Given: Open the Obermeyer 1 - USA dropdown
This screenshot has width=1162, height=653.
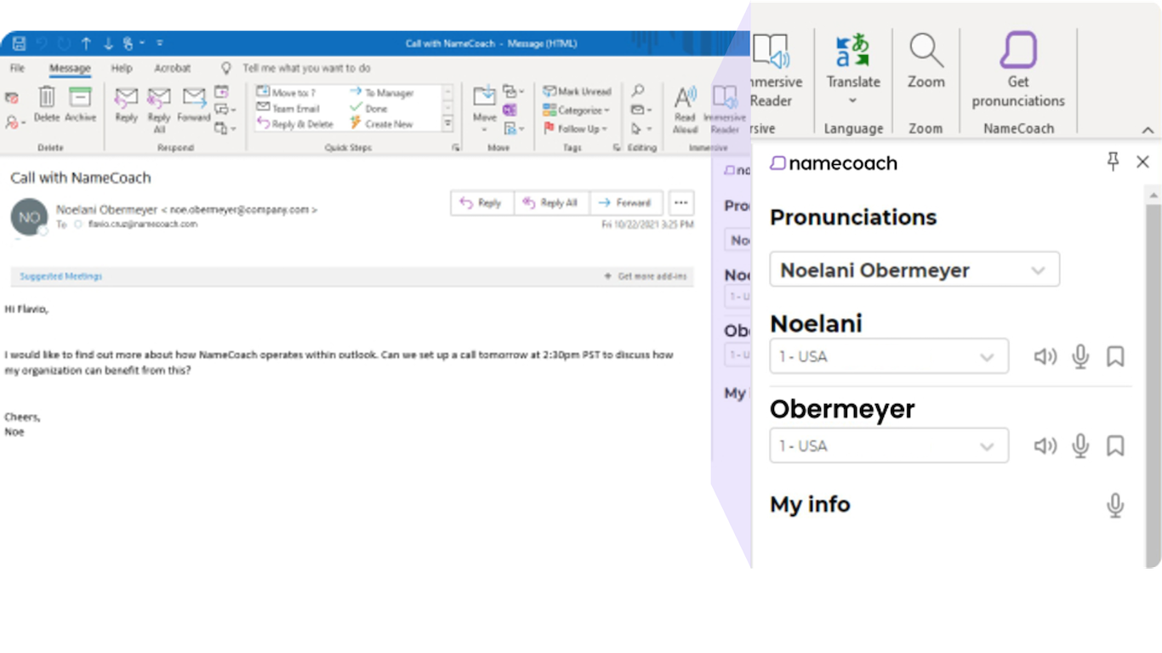Looking at the screenshot, I should click(889, 446).
